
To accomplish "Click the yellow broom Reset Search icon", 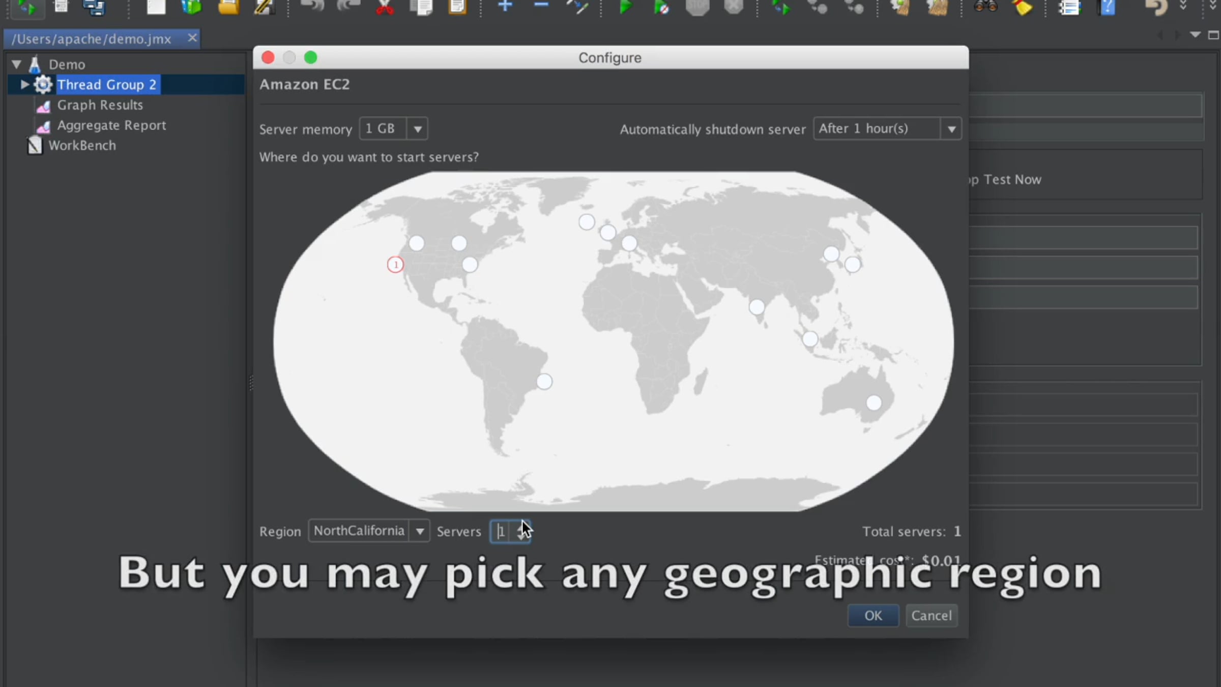I will [1023, 7].
